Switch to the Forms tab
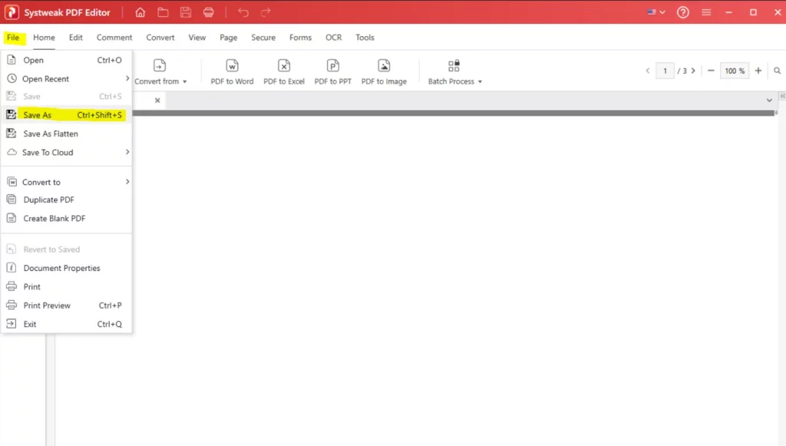Viewport: 786px width, 446px height. 300,38
